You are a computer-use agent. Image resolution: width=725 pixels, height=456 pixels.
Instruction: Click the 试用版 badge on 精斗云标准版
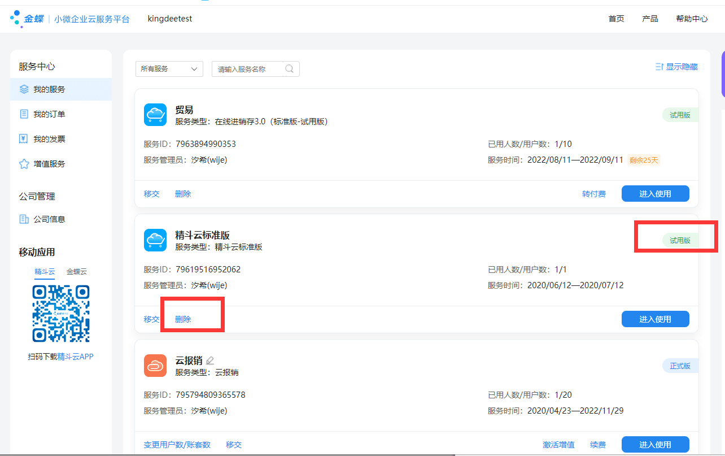(680, 240)
